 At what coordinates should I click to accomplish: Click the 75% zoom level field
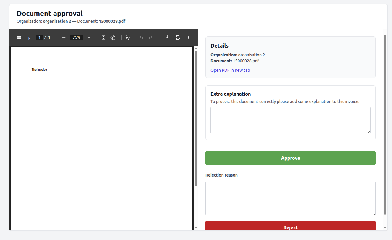76,37
